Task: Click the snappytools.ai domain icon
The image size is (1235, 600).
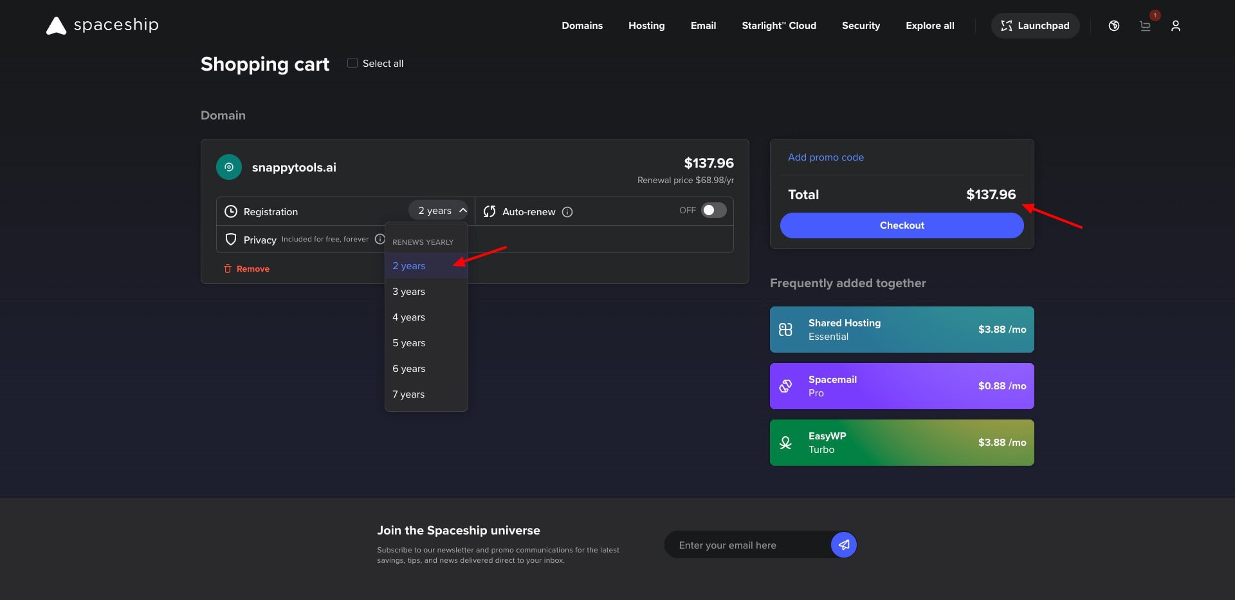Action: (229, 167)
